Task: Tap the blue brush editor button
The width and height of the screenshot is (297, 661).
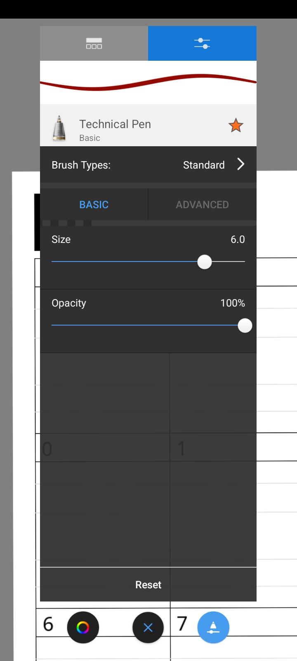Action: 213,628
